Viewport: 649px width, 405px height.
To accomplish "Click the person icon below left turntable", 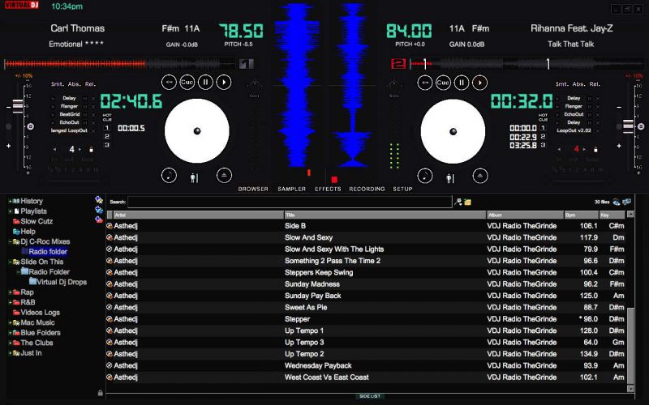I will [x=194, y=177].
